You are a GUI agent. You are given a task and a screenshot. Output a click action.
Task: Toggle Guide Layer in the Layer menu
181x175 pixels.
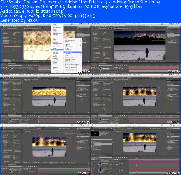73,50
